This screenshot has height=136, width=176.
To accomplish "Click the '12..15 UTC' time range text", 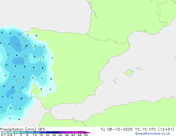I will point(145,129).
